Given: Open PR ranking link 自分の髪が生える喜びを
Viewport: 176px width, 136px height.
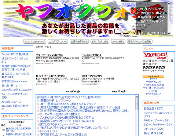Looking at the screenshot, I should [x=18, y=130].
